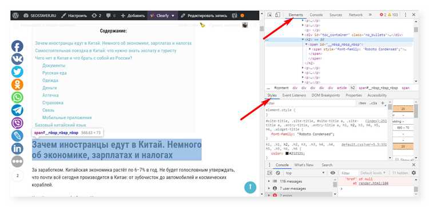This screenshot has height=207, width=429.
Task: Share page via Facebook icon
Action: click(17, 46)
